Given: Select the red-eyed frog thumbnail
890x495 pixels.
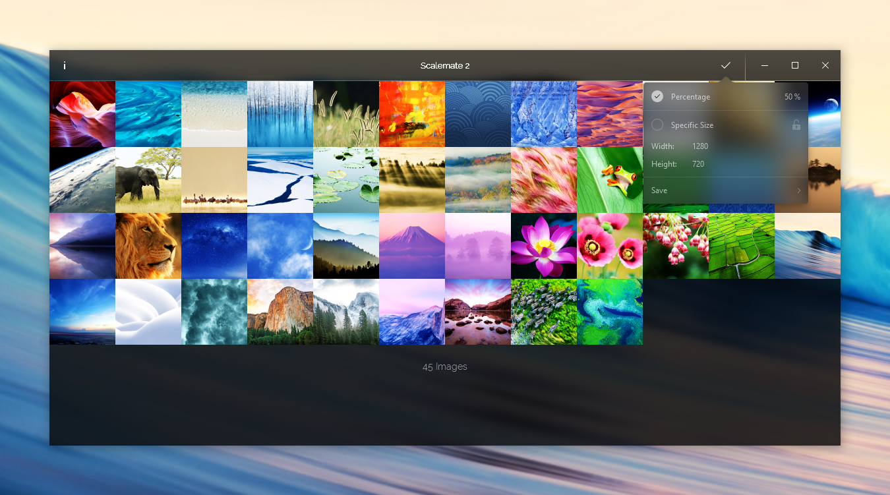Looking at the screenshot, I should point(610,180).
